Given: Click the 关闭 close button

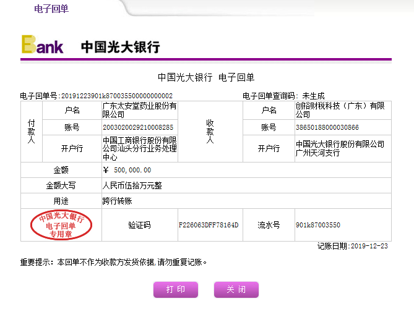Looking at the screenshot, I should coord(236,289).
